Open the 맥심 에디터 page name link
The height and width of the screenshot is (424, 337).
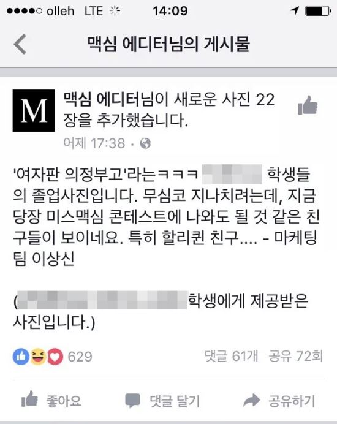click(x=102, y=99)
